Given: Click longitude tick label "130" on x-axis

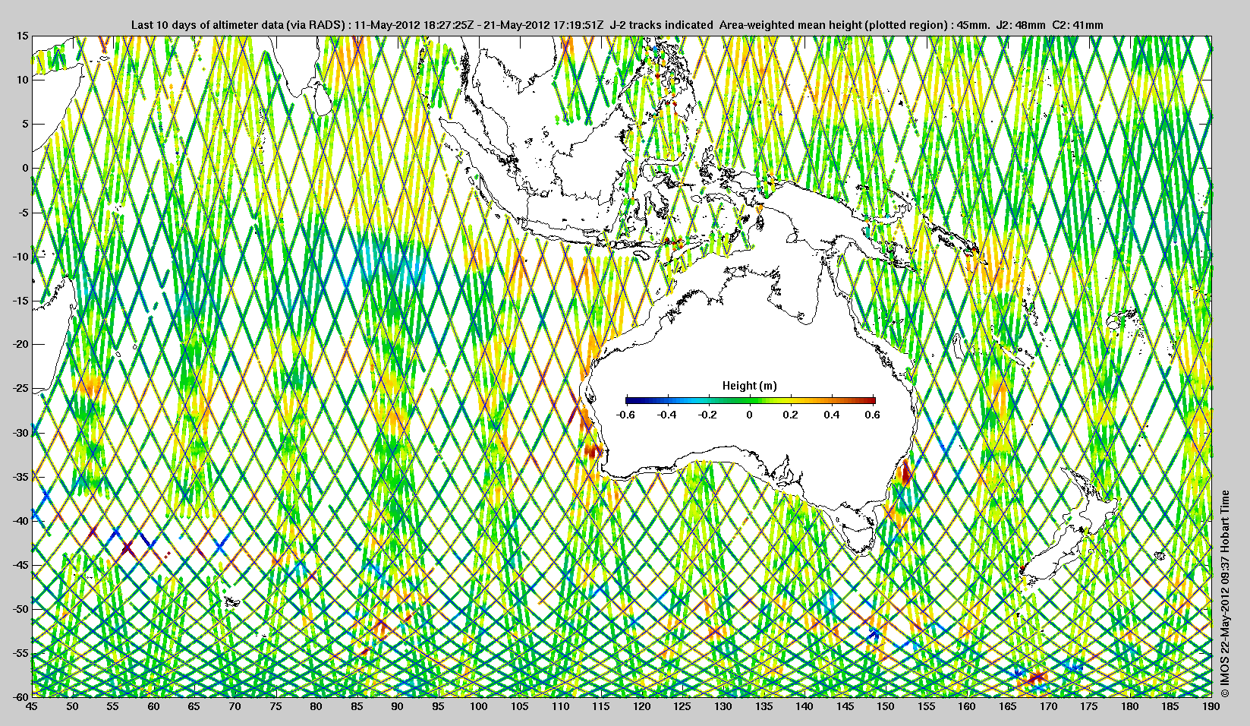Looking at the screenshot, I should [x=723, y=706].
